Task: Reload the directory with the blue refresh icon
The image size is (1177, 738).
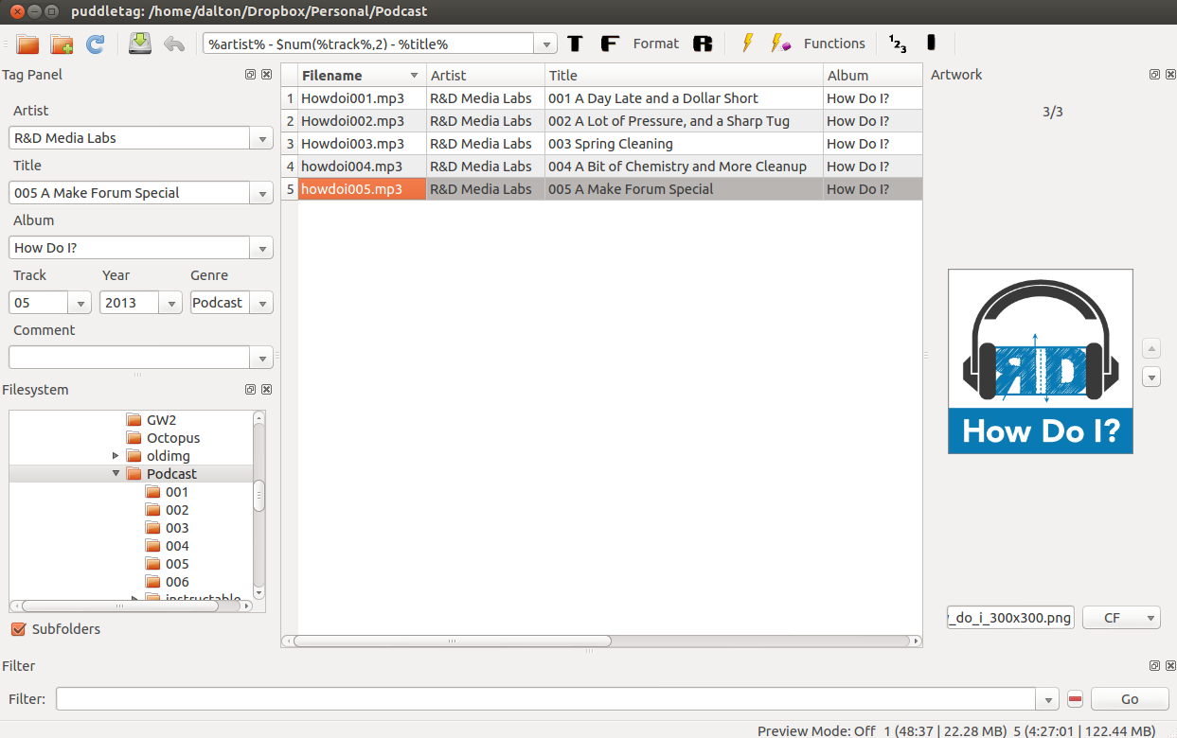Action: pos(95,44)
